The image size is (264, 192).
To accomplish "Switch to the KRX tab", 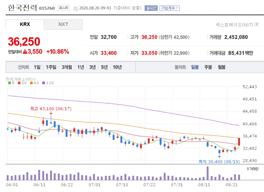I will 25,24.
